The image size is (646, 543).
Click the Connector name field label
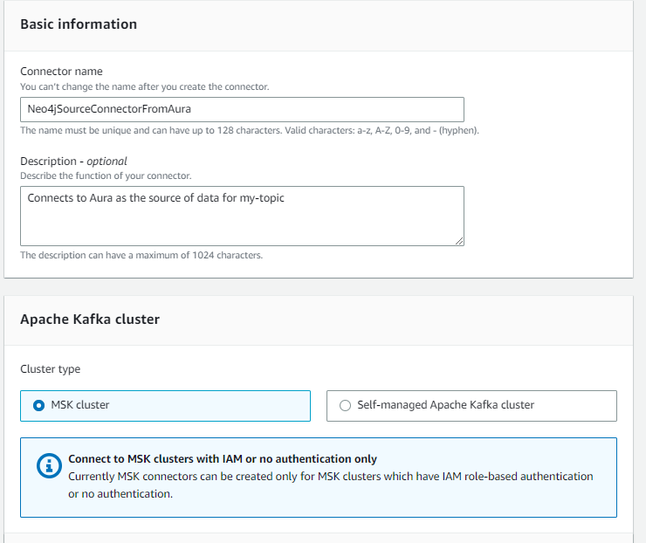[61, 72]
